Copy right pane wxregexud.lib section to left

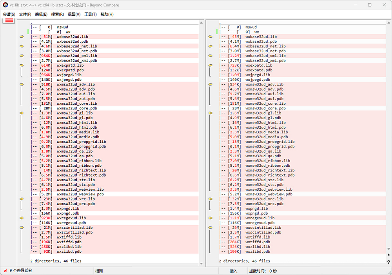(210, 218)
